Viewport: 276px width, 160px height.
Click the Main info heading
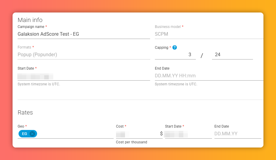(30, 20)
